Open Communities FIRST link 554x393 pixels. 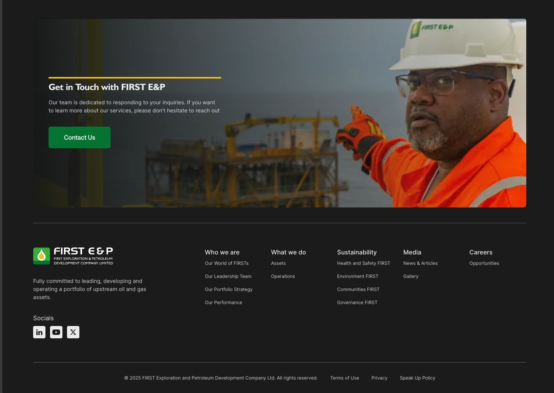(x=358, y=289)
